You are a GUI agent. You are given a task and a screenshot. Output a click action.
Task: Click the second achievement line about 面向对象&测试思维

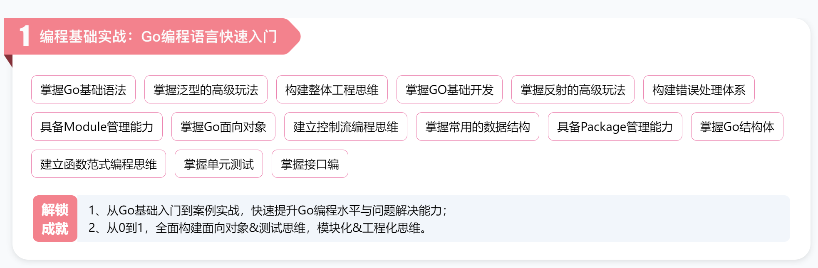click(258, 228)
